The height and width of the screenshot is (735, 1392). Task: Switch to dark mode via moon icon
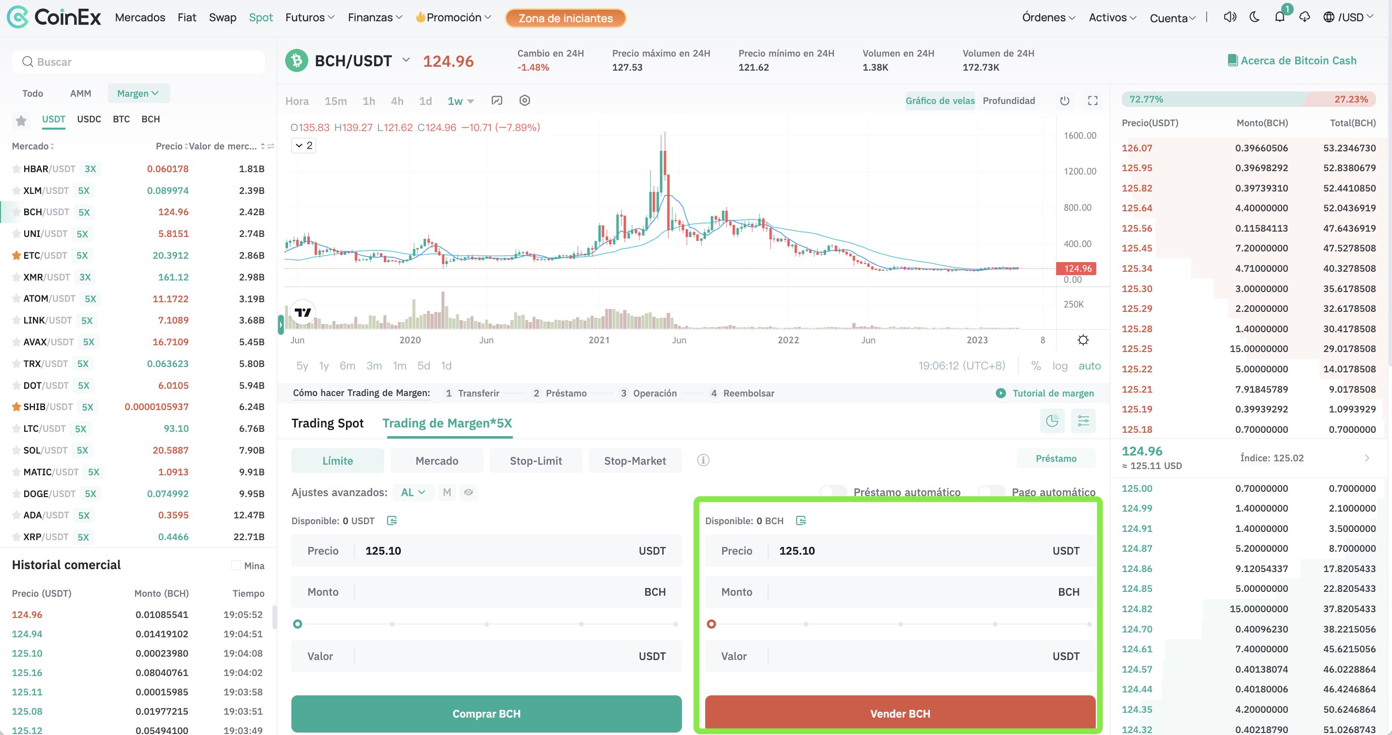coord(1255,17)
